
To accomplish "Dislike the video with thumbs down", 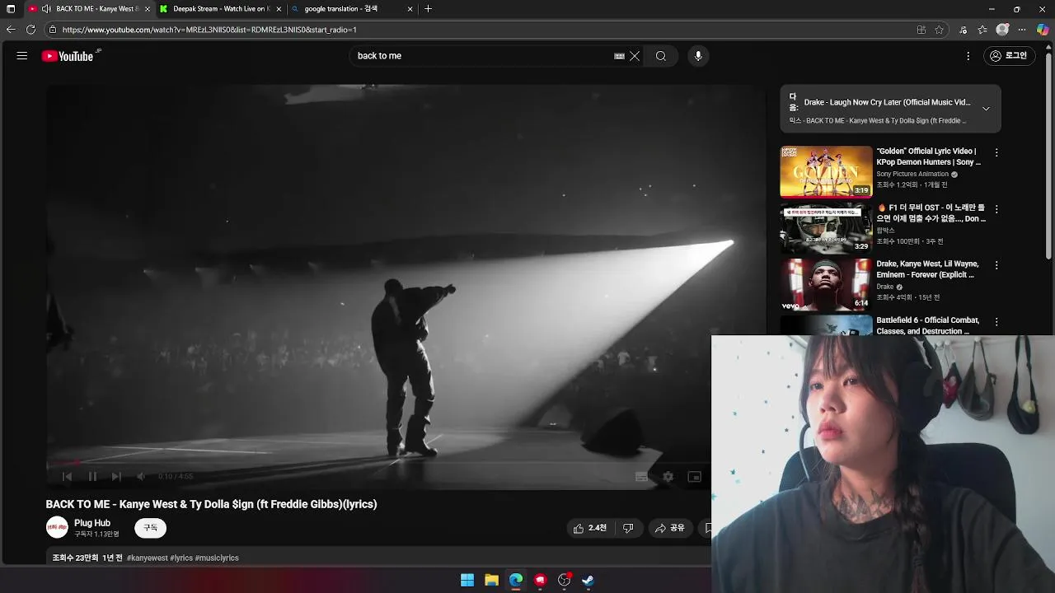I will (628, 528).
